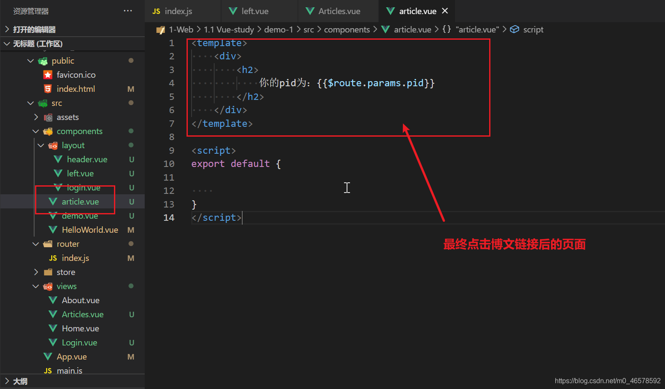
Task: Click the components breadcrumb segment
Action: (347, 29)
